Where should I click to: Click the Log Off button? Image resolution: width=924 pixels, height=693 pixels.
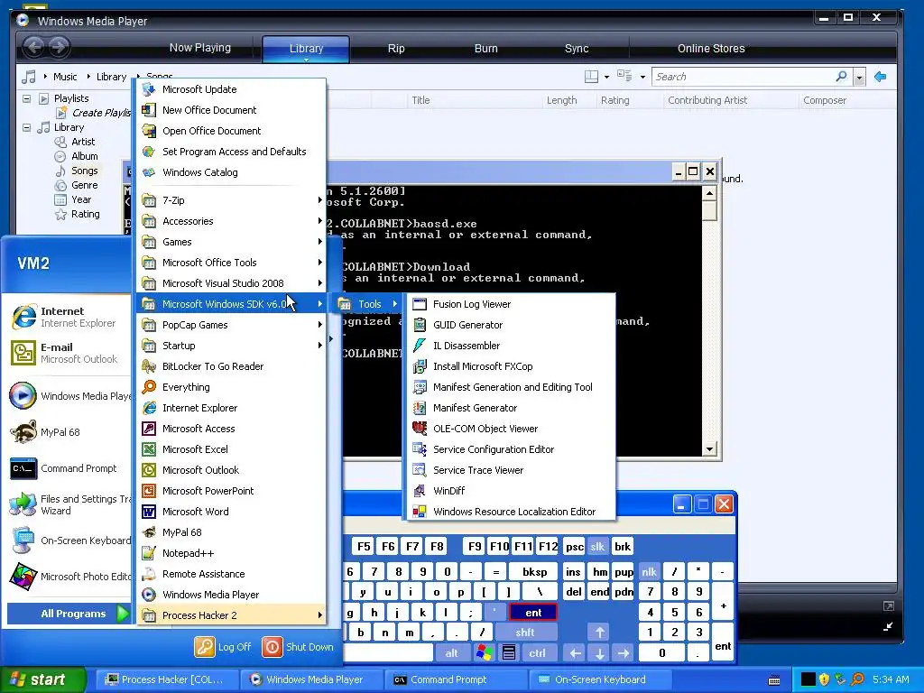(x=224, y=647)
